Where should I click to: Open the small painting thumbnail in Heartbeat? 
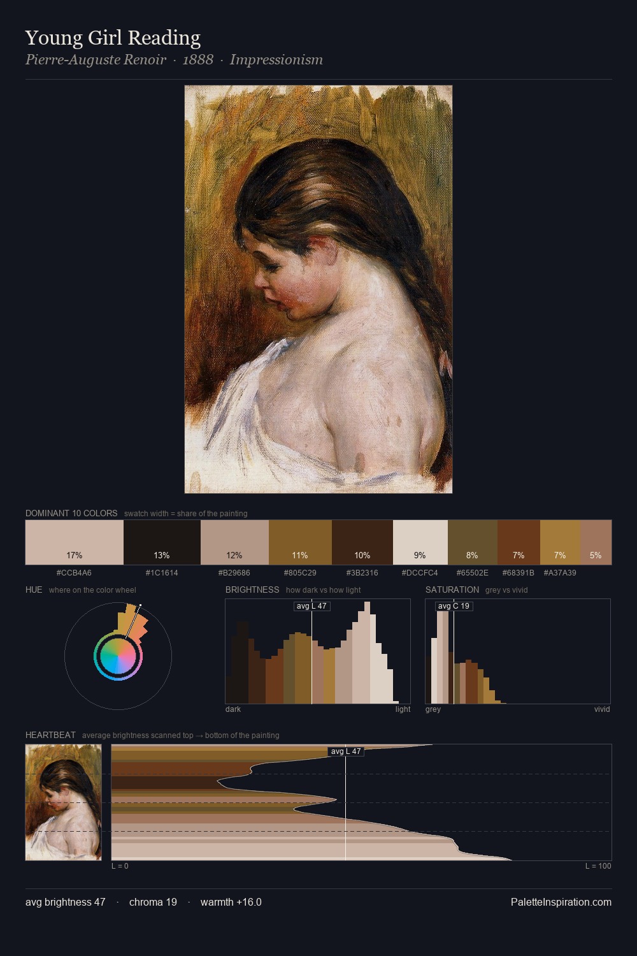64,802
